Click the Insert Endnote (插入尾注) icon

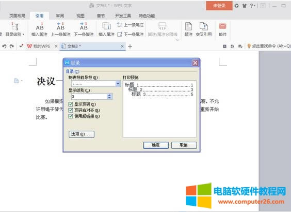(106, 26)
